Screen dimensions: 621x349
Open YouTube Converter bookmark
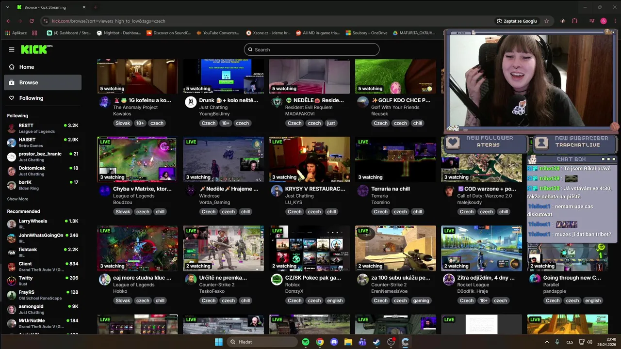[x=218, y=33]
